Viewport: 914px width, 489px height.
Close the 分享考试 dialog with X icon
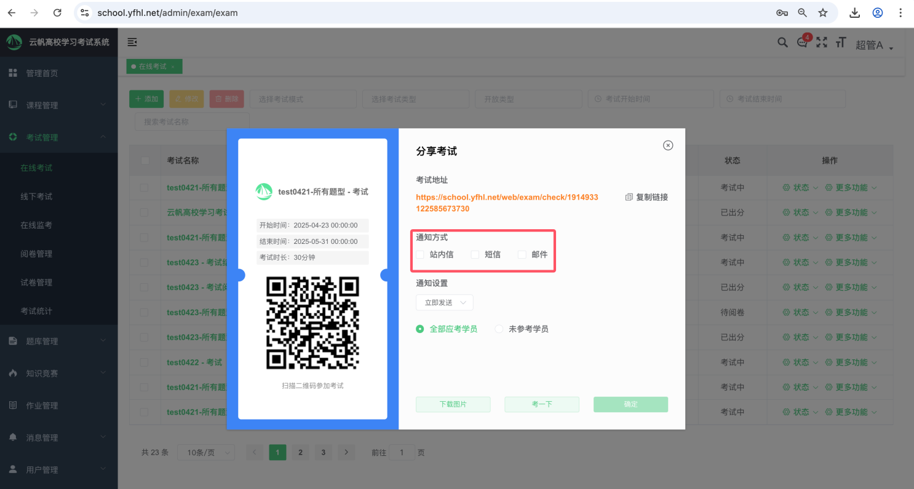tap(668, 145)
